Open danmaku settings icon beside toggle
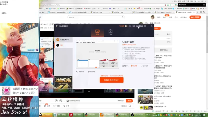 pos(61,101)
